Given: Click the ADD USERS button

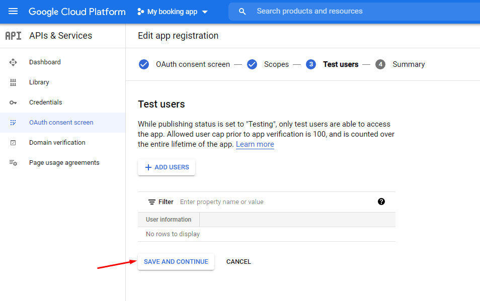Looking at the screenshot, I should point(166,167).
